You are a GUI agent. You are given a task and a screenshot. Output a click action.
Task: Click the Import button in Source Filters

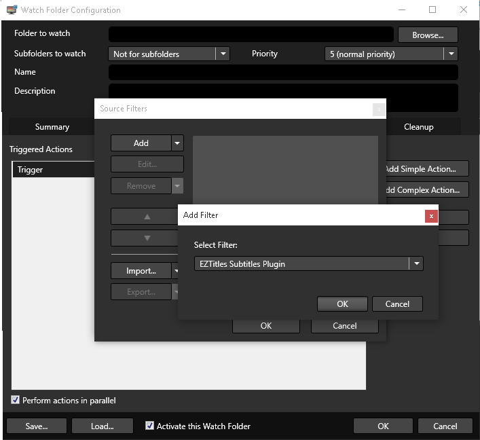pyautogui.click(x=141, y=271)
